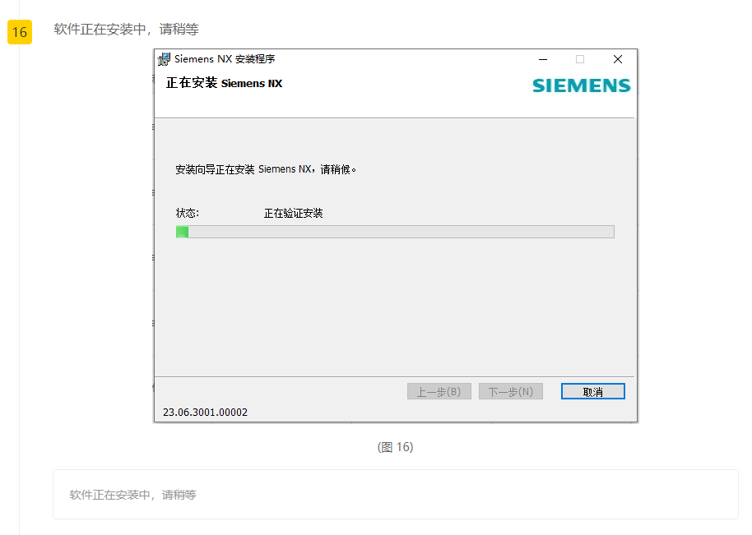The height and width of the screenshot is (535, 752).
Task: Click the note box below the figure
Action: click(396, 494)
